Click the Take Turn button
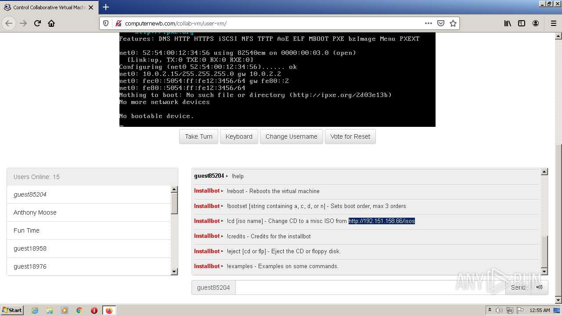This screenshot has height=316, width=562. click(x=198, y=136)
